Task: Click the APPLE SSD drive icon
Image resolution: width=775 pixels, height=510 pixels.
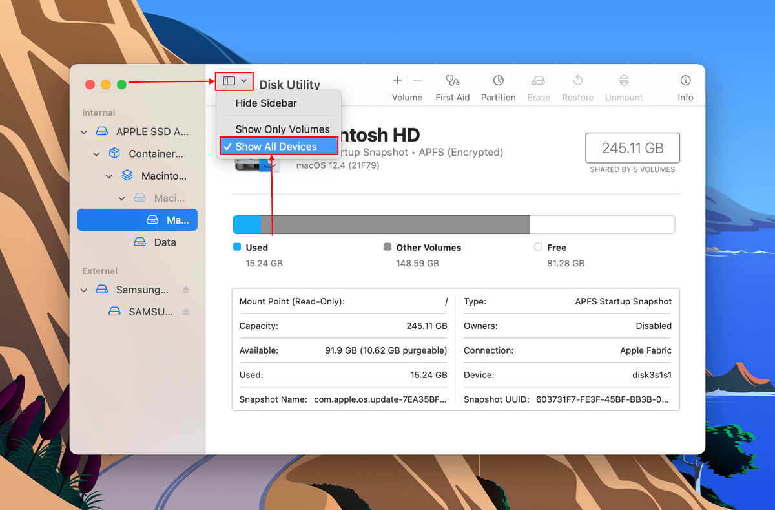Action: (102, 132)
